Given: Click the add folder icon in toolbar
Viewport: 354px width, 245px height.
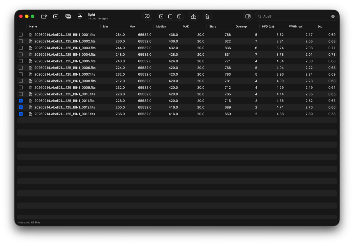Looking at the screenshot, I should [x=44, y=16].
